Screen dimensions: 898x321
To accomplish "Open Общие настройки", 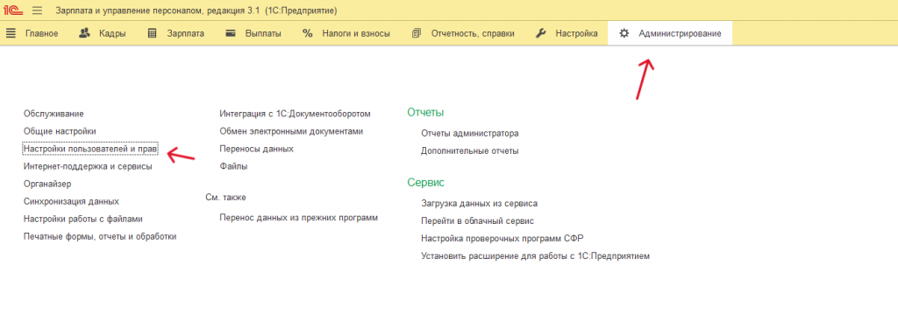I will [x=60, y=131].
